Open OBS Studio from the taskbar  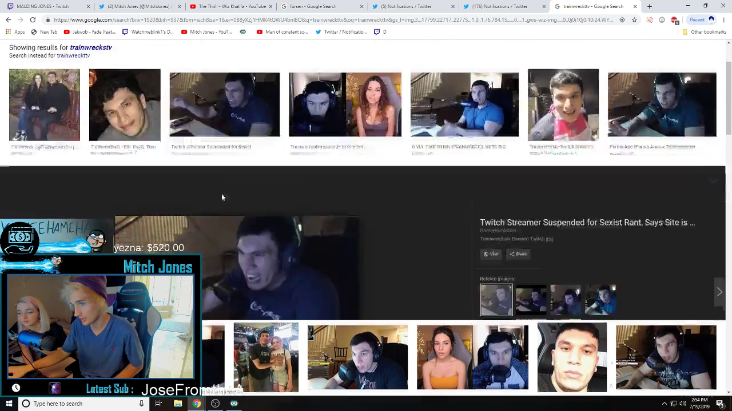pos(215,404)
